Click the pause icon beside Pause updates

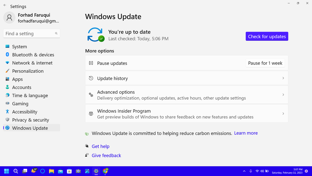click(x=91, y=63)
